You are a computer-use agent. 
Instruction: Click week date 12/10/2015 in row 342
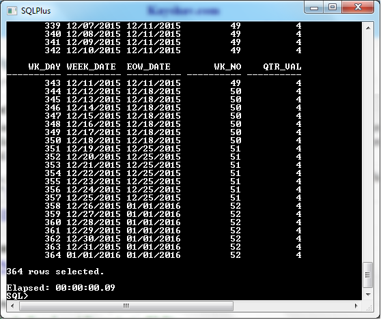click(x=94, y=50)
